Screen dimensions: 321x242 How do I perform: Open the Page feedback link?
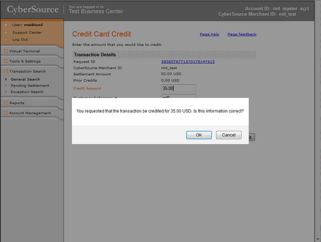[x=242, y=34]
